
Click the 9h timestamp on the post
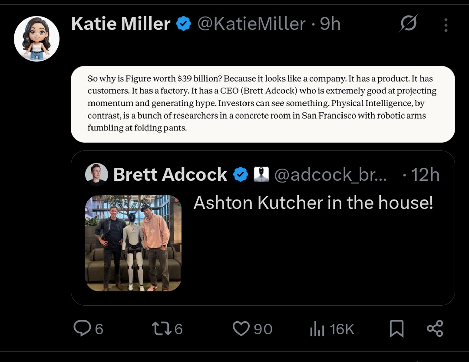pos(330,24)
